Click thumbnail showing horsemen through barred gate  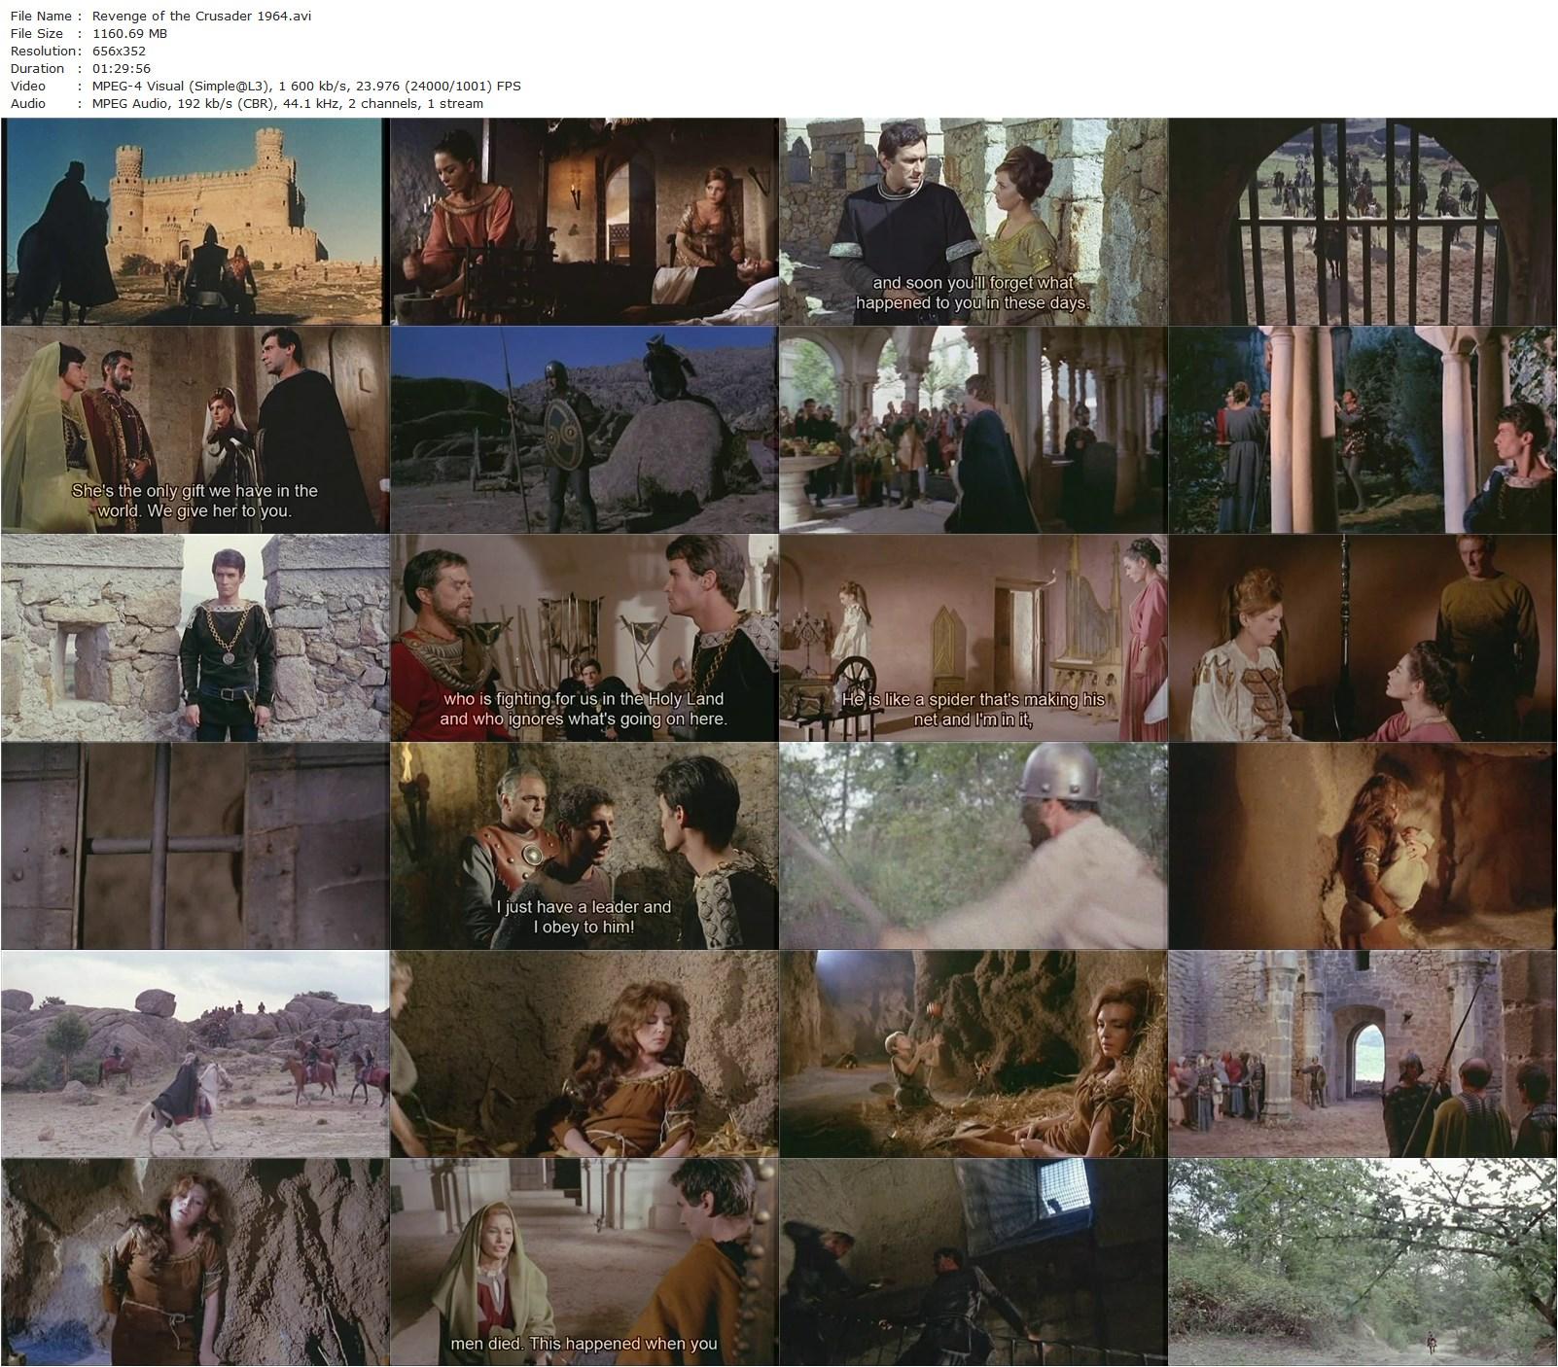coord(1362,222)
